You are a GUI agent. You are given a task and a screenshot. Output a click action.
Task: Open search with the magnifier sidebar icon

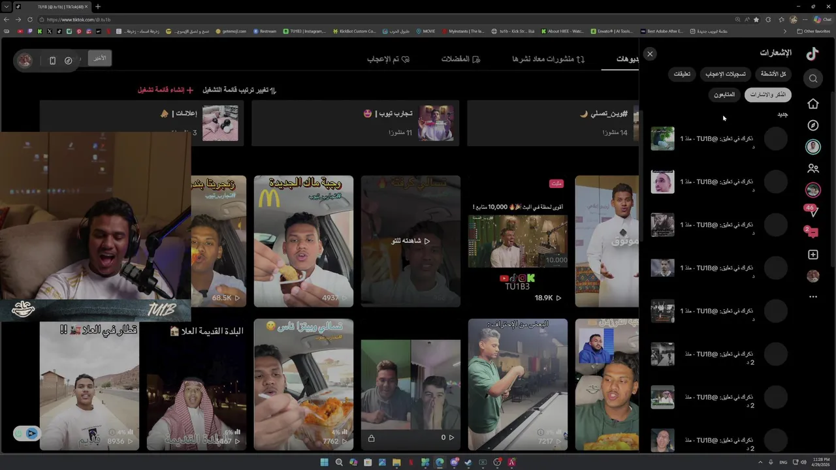click(813, 78)
